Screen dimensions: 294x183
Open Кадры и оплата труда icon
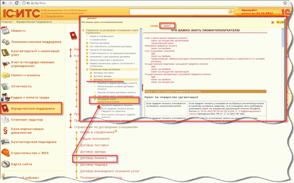click(x=5, y=97)
